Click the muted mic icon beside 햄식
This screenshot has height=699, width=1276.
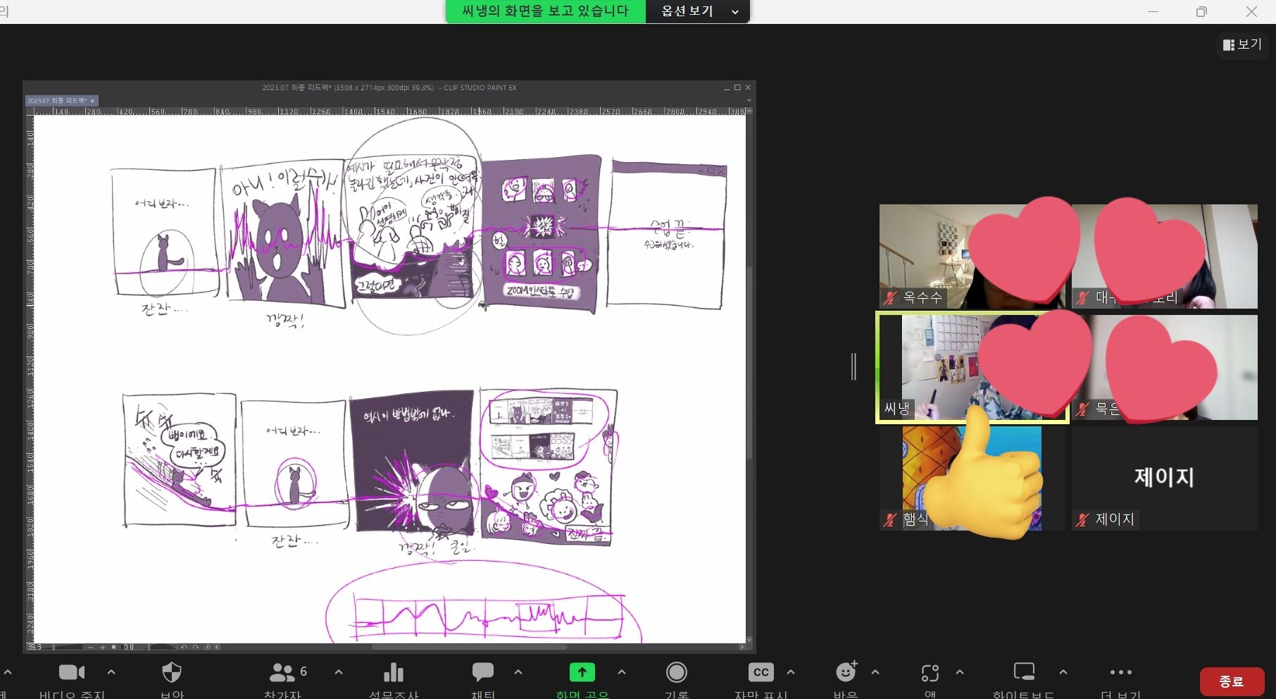tap(891, 520)
